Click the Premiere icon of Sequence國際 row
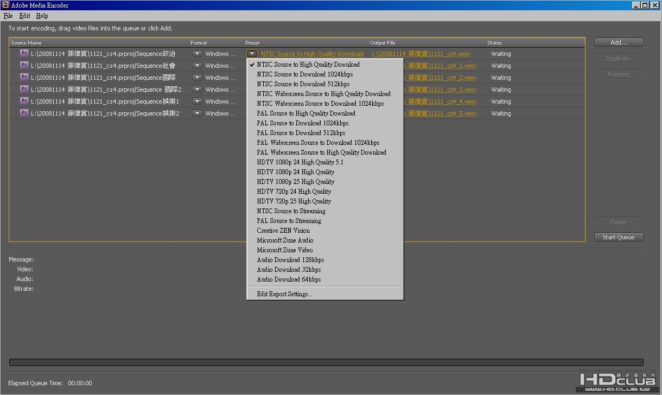The image size is (662, 395). pyautogui.click(x=24, y=77)
